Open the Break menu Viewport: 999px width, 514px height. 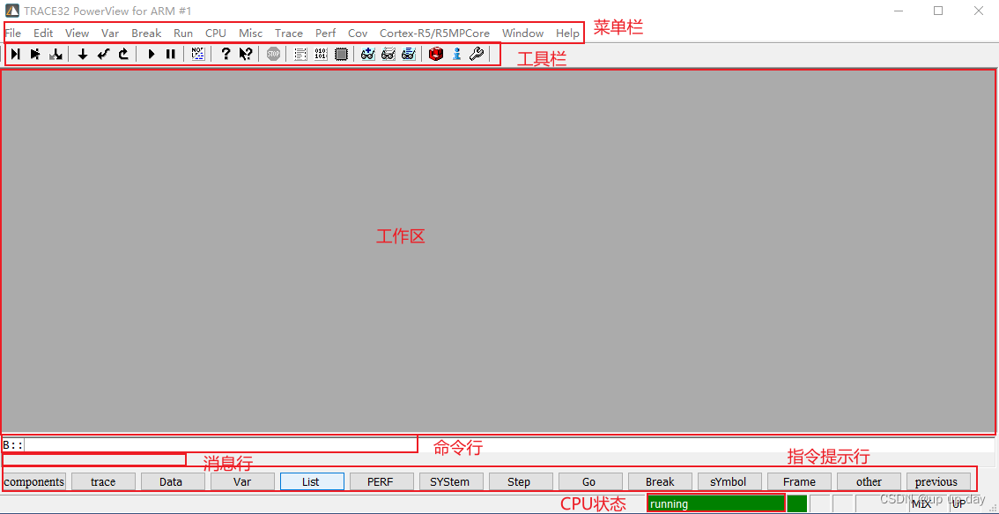coord(146,34)
